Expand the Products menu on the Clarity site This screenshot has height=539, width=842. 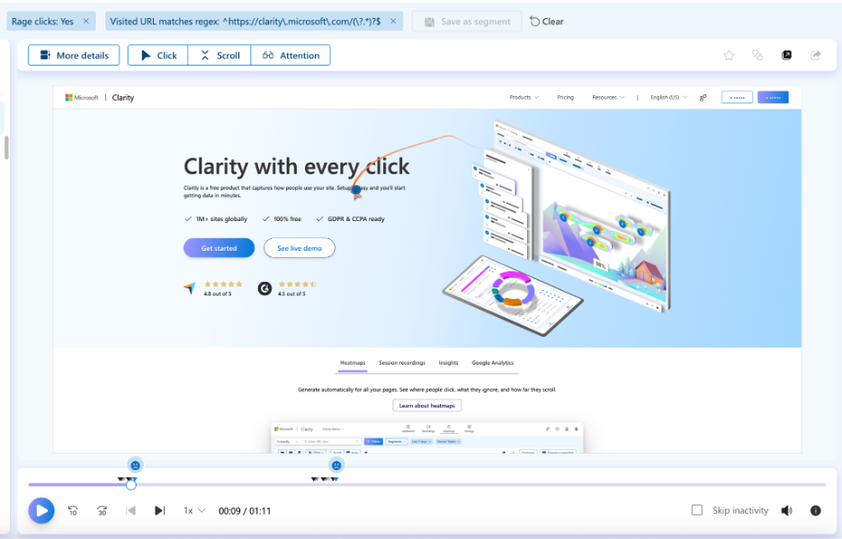524,97
